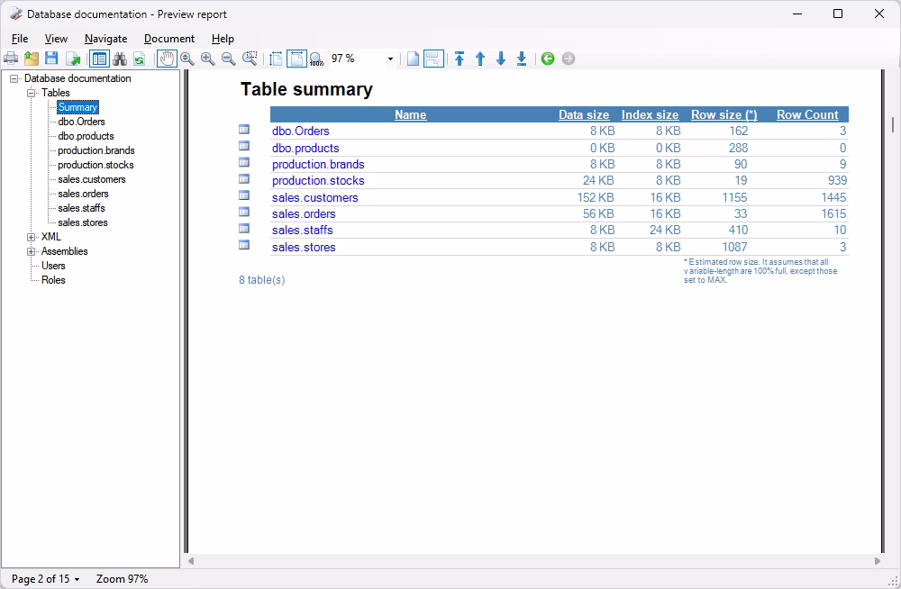Click the Fit page height icon

[276, 59]
